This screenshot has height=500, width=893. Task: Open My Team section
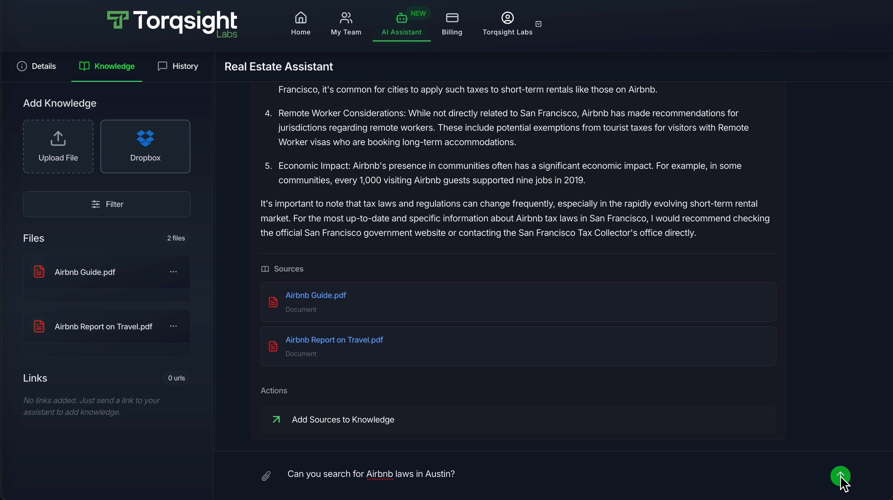346,23
